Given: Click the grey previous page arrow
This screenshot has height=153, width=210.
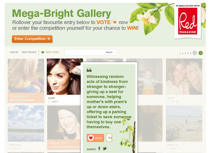Looking at the screenshot, I should coord(195,53).
